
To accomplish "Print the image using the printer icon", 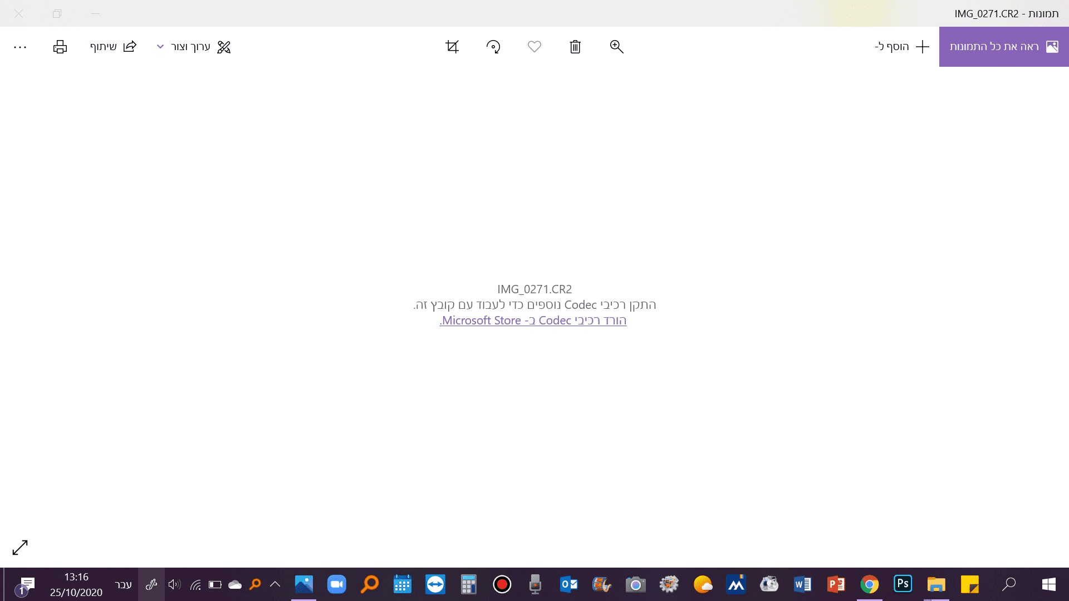I will point(60,47).
